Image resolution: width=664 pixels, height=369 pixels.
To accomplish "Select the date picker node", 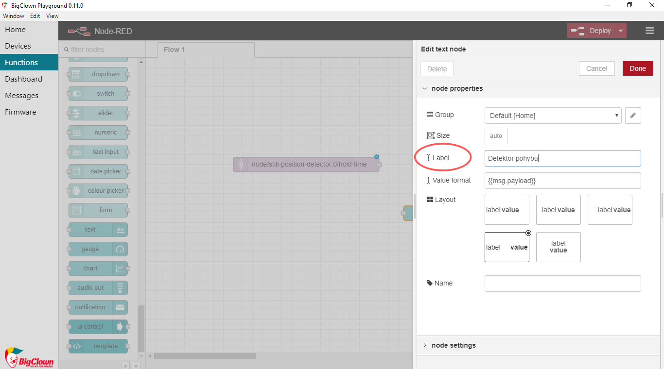I will 98,171.
